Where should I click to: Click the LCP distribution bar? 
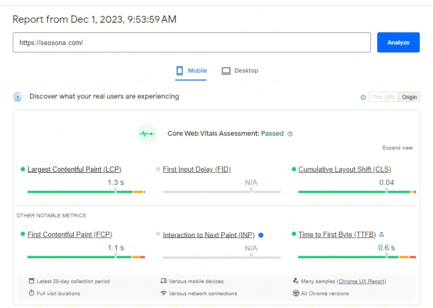pos(86,191)
